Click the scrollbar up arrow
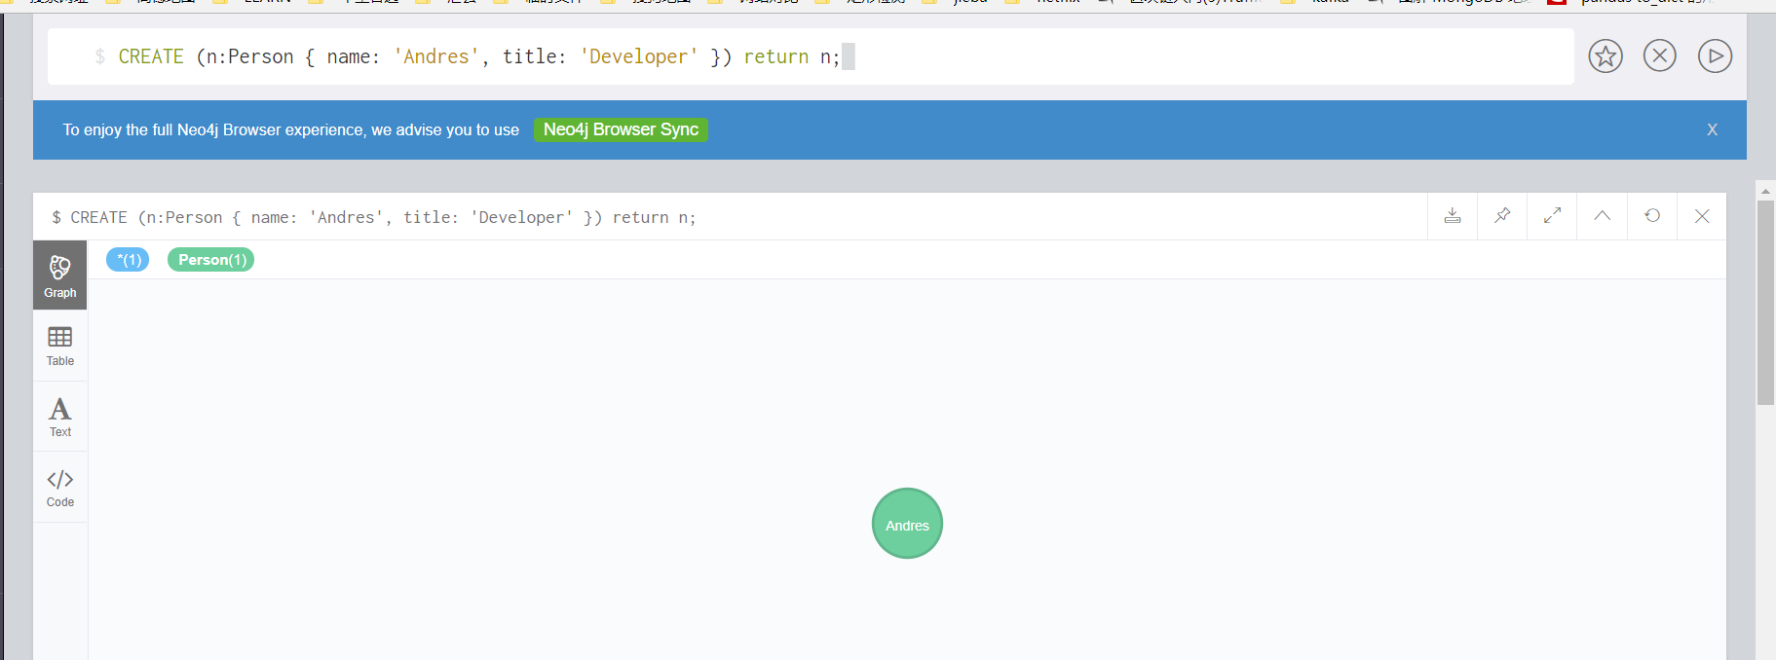Viewport: 1776px width, 660px height. point(1765,191)
